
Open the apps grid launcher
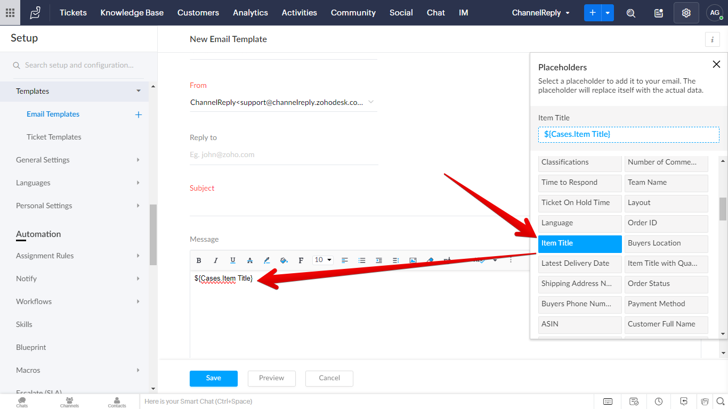pyautogui.click(x=10, y=13)
